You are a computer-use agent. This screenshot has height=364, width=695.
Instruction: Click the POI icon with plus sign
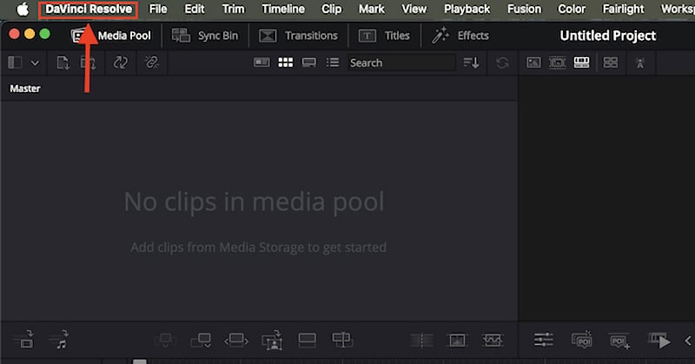(x=619, y=341)
